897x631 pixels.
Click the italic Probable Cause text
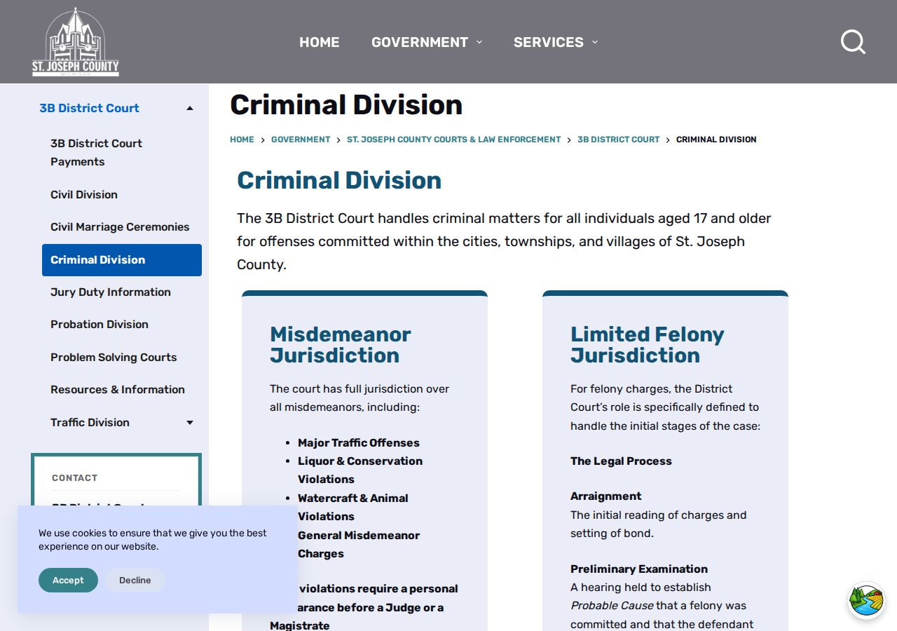pyautogui.click(x=612, y=606)
